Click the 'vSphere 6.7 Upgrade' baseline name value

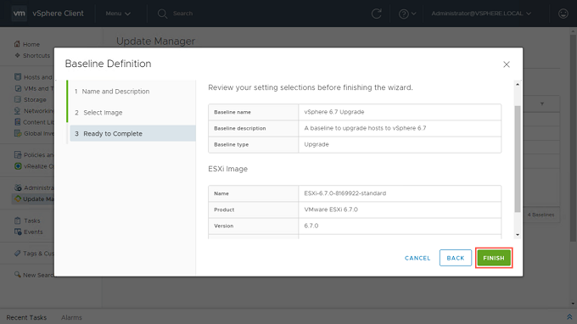334,112
